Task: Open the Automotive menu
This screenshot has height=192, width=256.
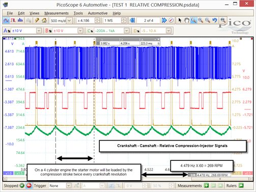Action: [x=98, y=13]
